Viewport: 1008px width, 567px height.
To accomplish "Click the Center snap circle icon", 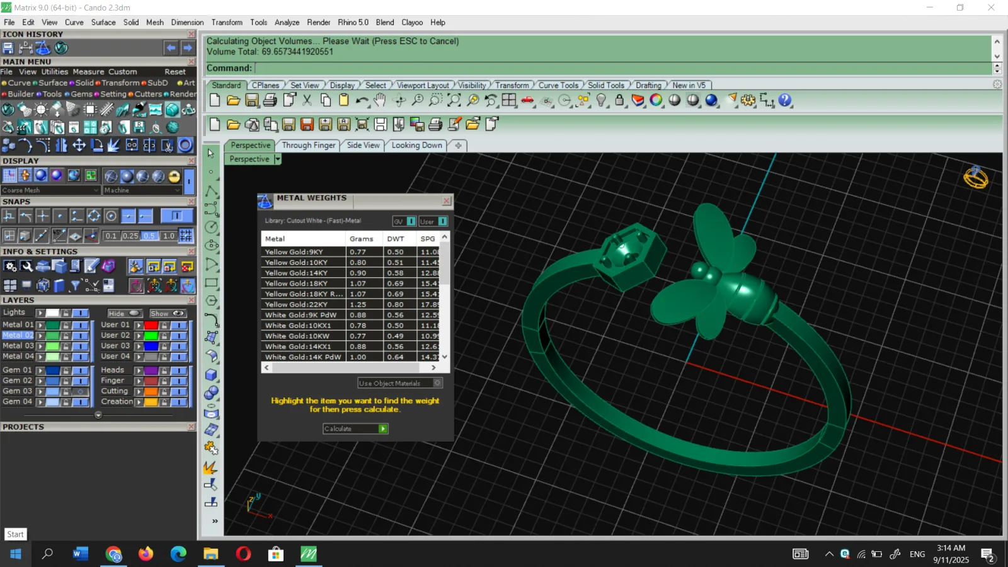I will pos(111,216).
